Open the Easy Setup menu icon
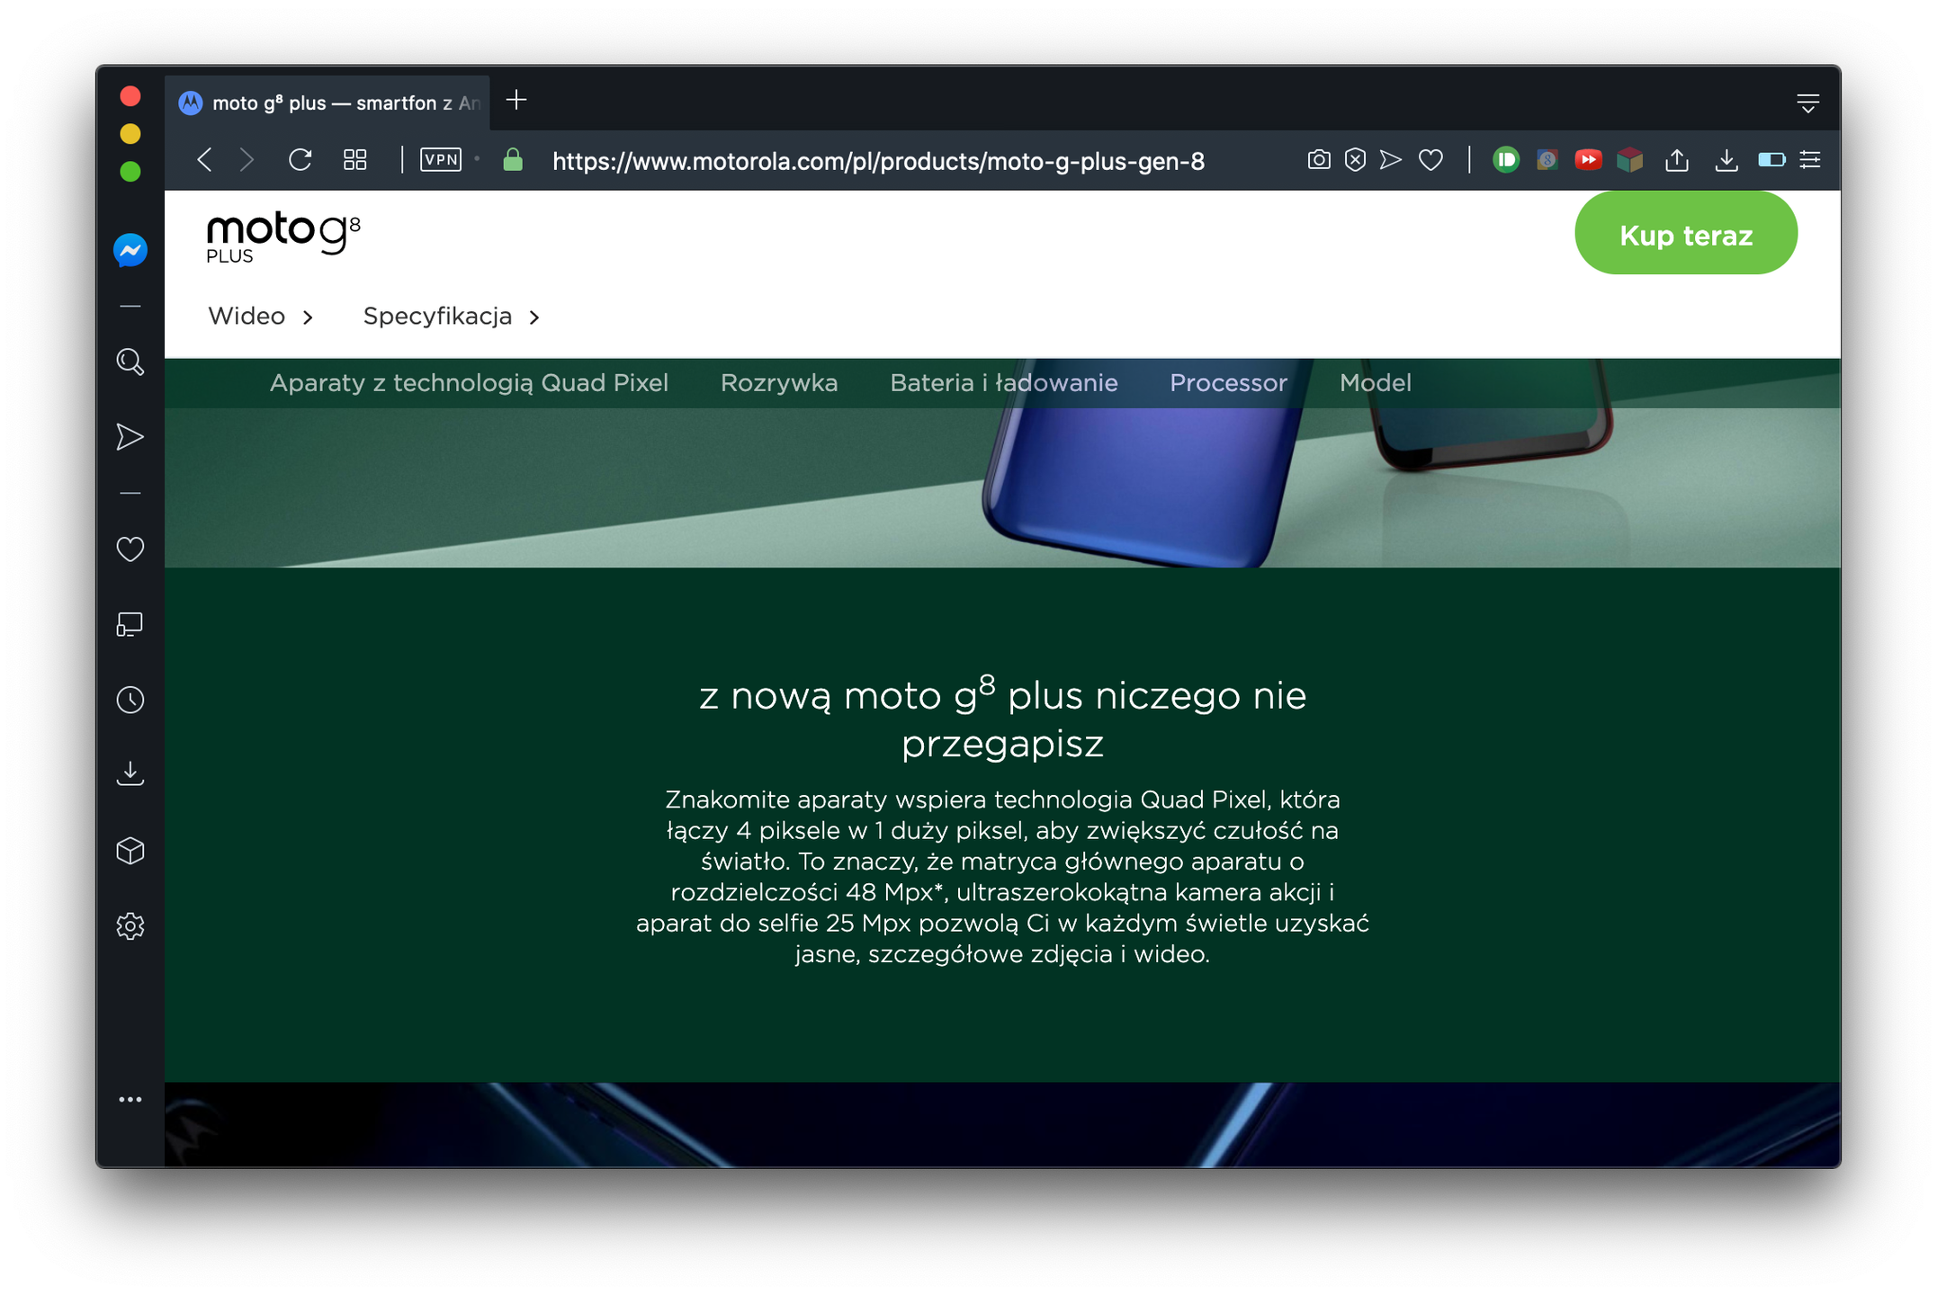 1810,160
